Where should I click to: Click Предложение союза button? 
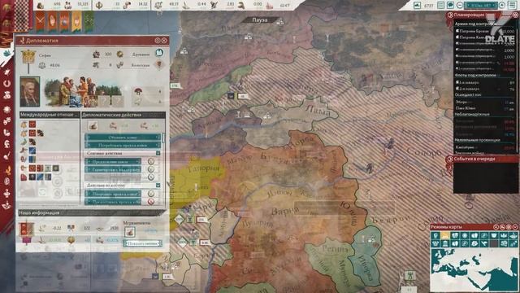(113, 161)
